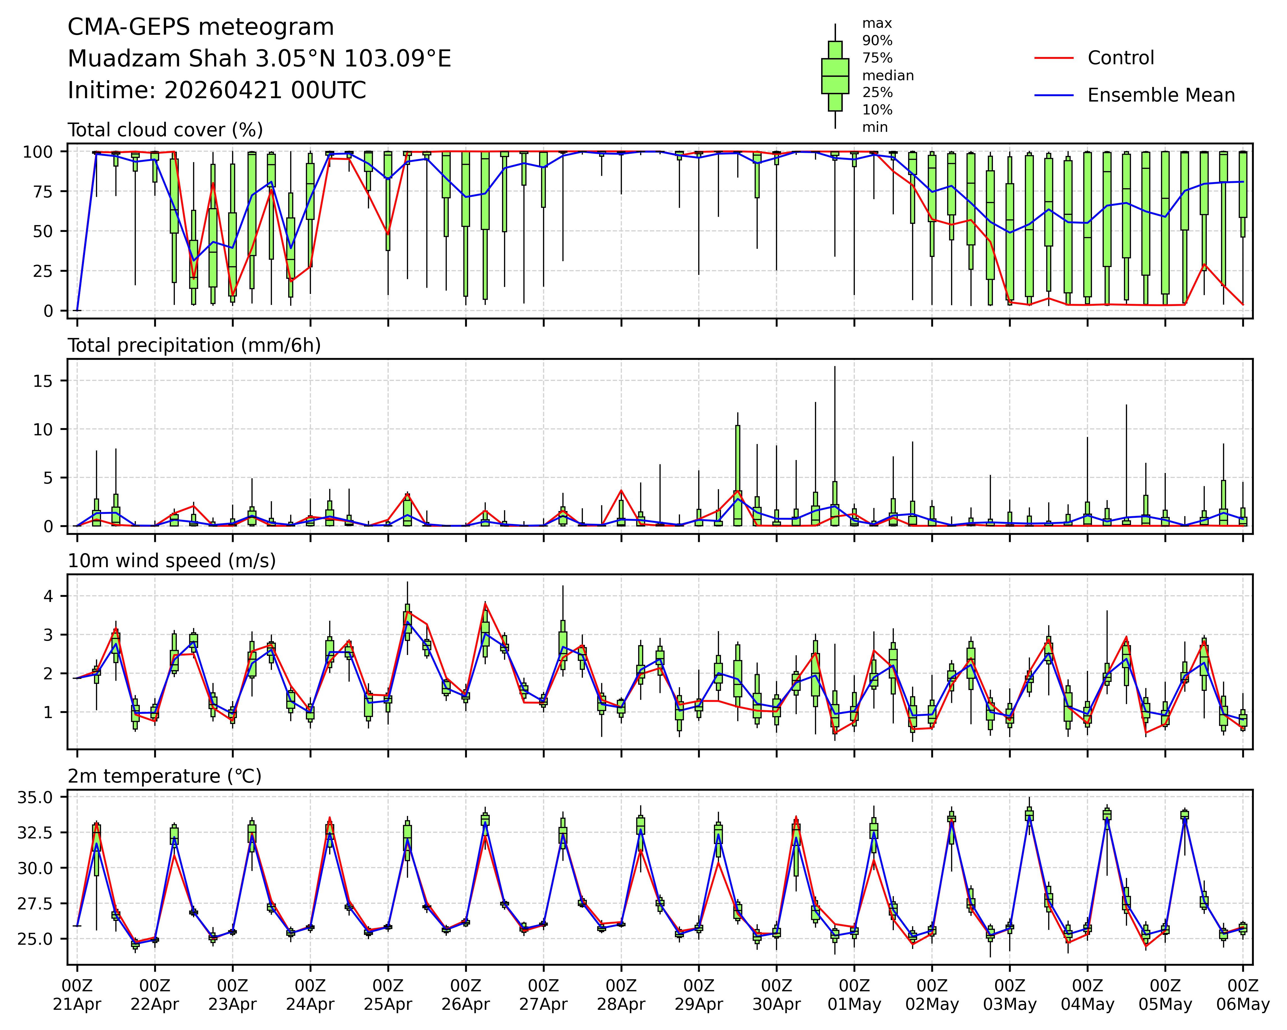Click the blue Ensemble Mean legend line

click(1054, 95)
